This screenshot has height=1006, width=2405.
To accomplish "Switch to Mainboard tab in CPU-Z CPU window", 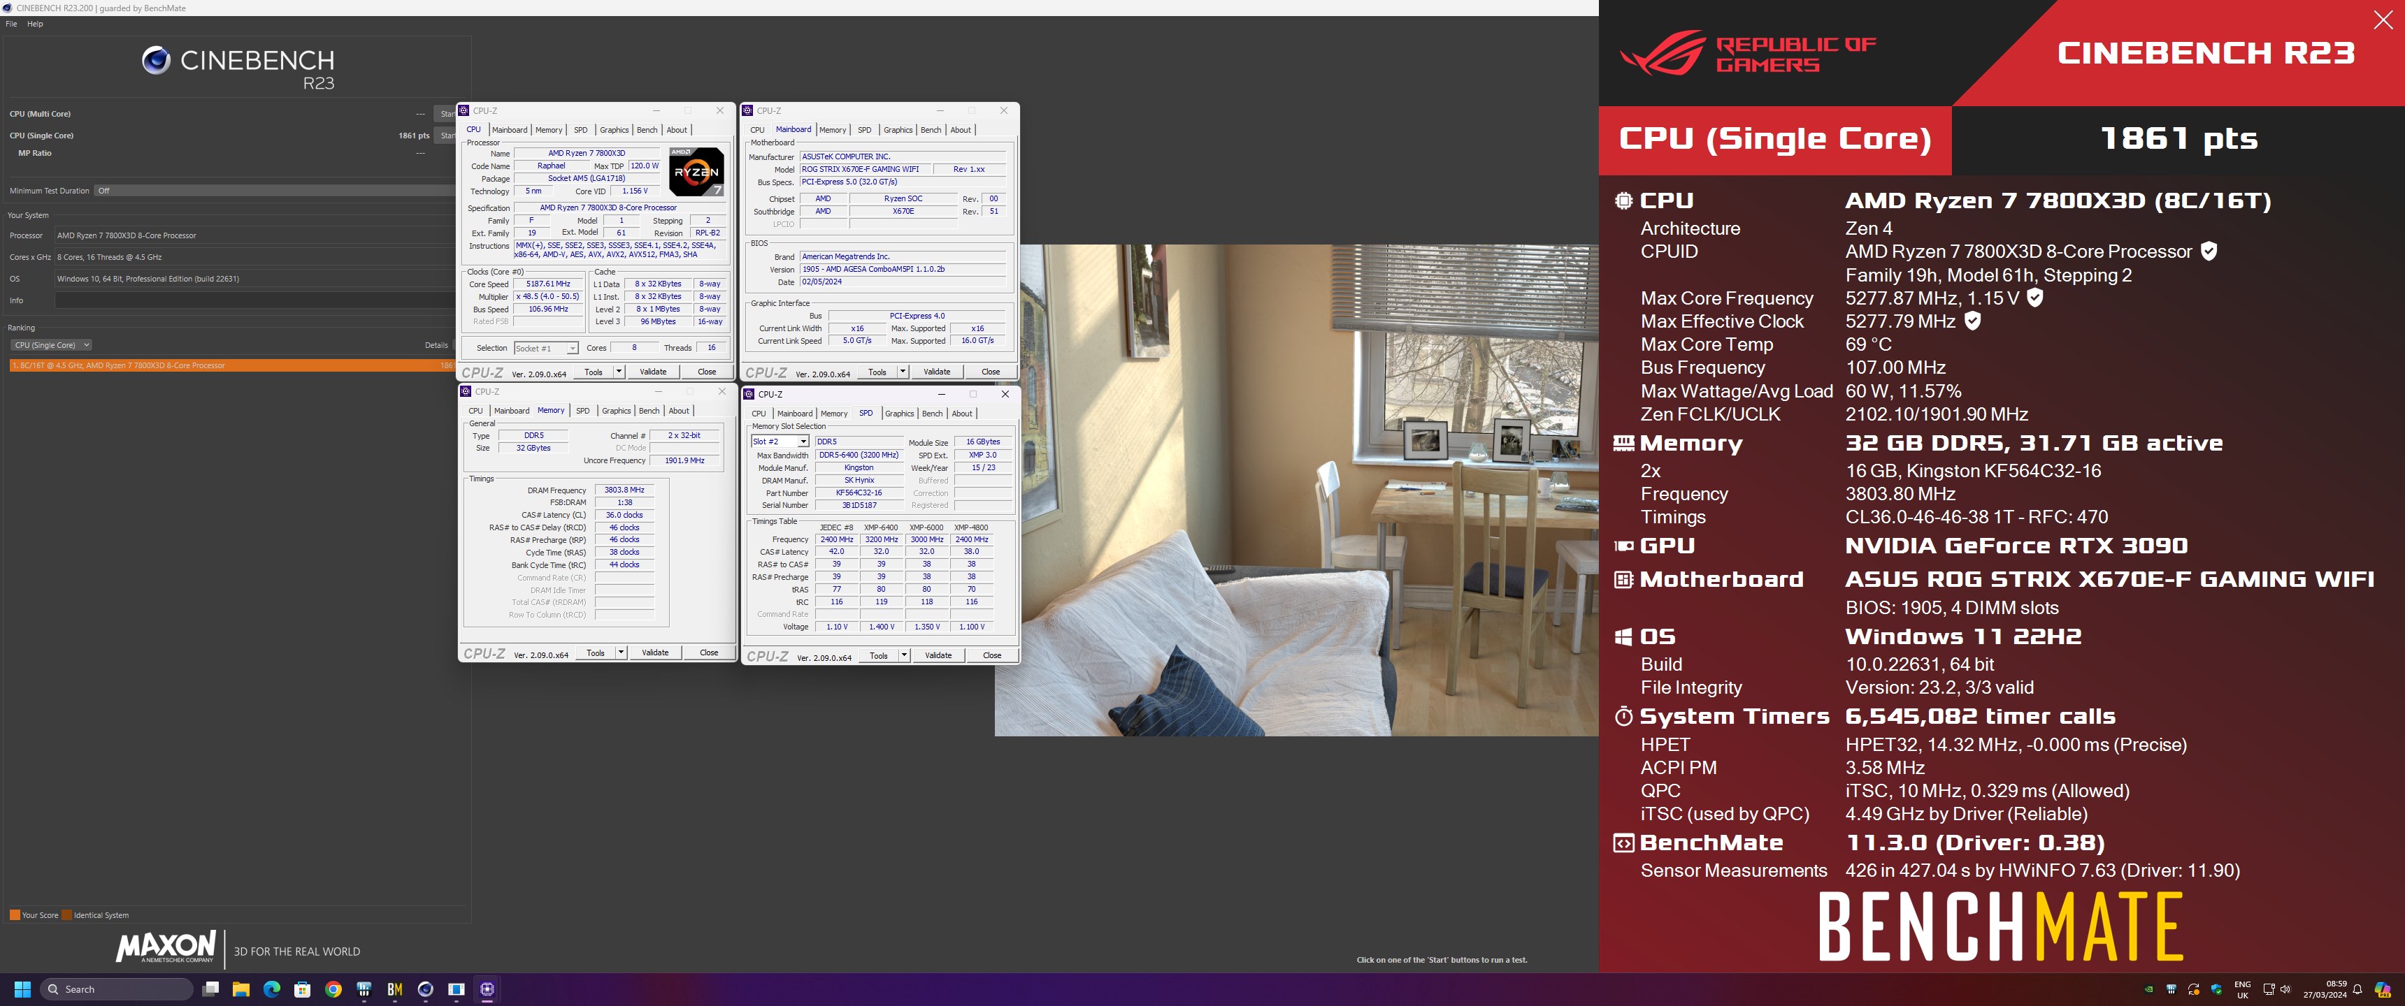I will tap(510, 130).
